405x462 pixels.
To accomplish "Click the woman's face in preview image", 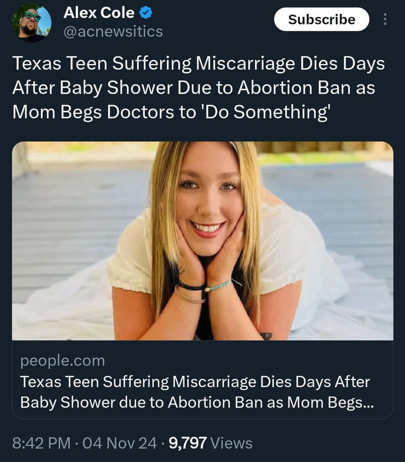I will click(207, 192).
